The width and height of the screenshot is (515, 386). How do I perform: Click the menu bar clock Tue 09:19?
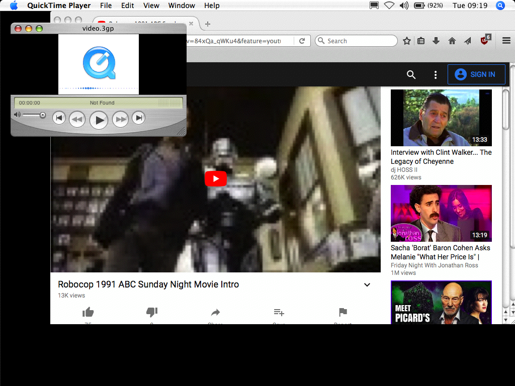pyautogui.click(x=470, y=6)
